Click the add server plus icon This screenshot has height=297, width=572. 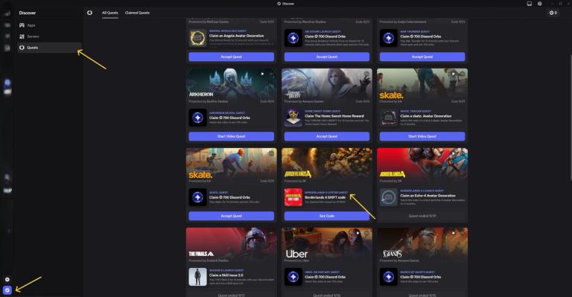7,279
